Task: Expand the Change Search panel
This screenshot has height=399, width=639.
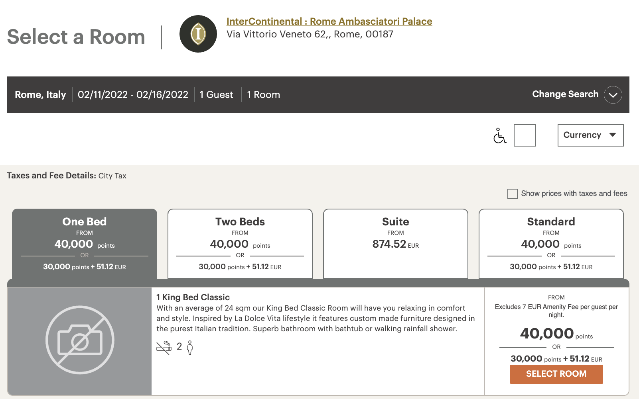Action: [x=577, y=94]
